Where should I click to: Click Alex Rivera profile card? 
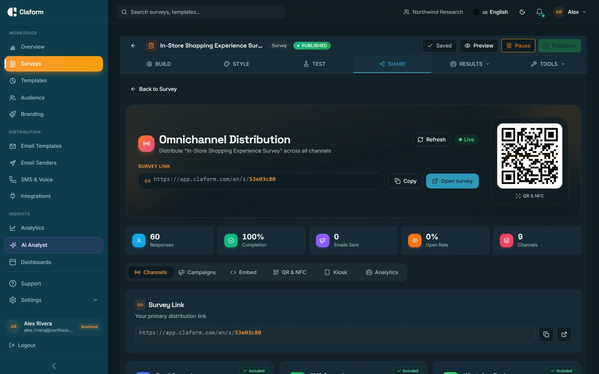point(54,326)
